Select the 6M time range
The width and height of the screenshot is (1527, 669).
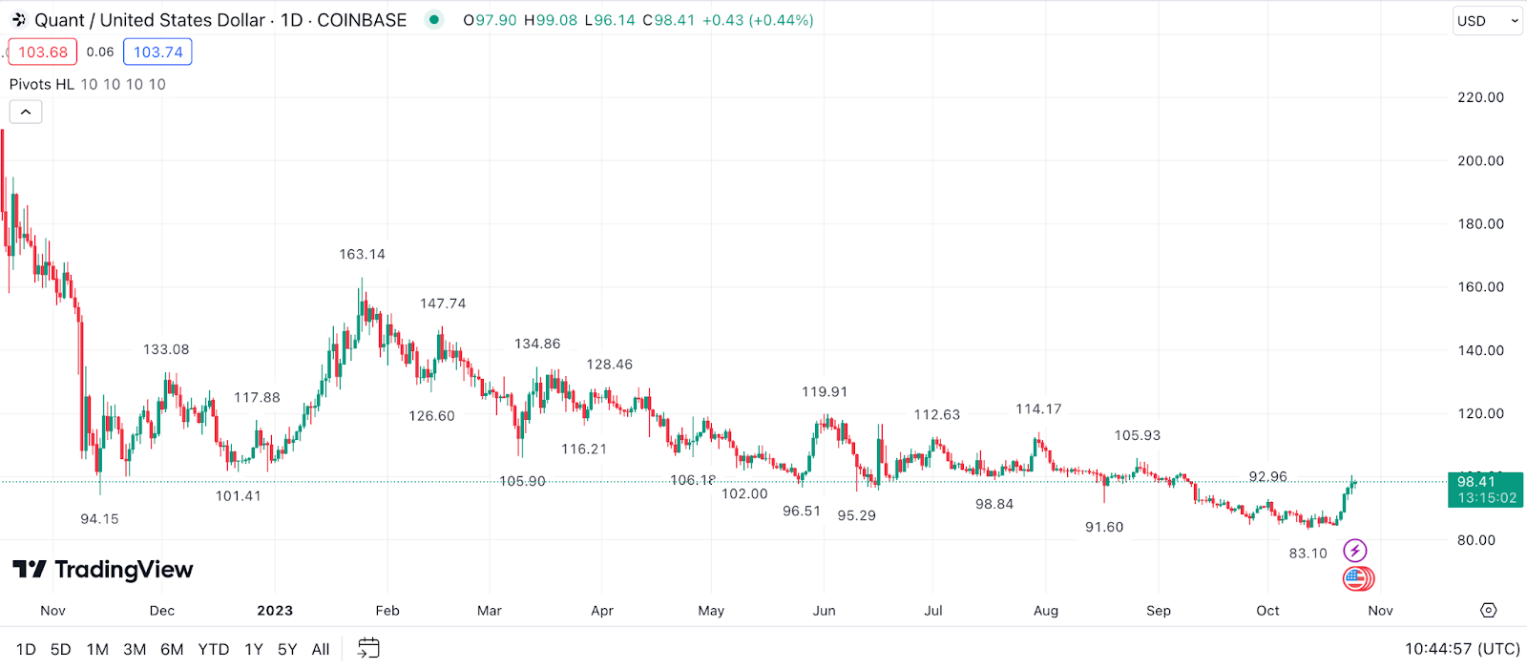point(172,650)
